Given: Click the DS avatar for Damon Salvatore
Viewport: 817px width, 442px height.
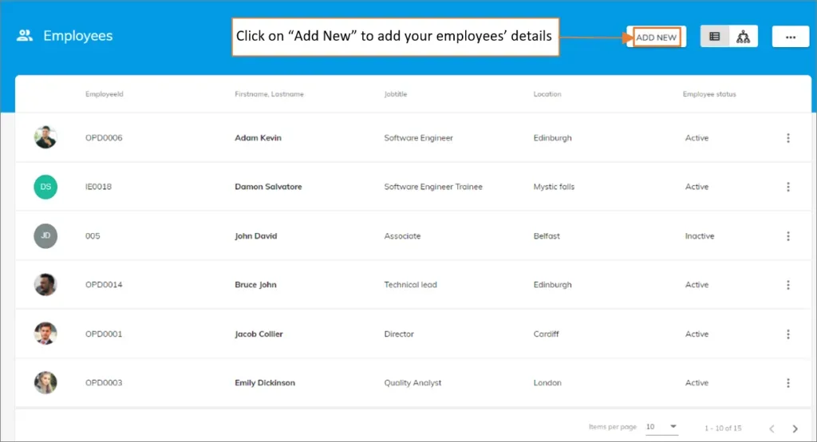Looking at the screenshot, I should coord(45,187).
